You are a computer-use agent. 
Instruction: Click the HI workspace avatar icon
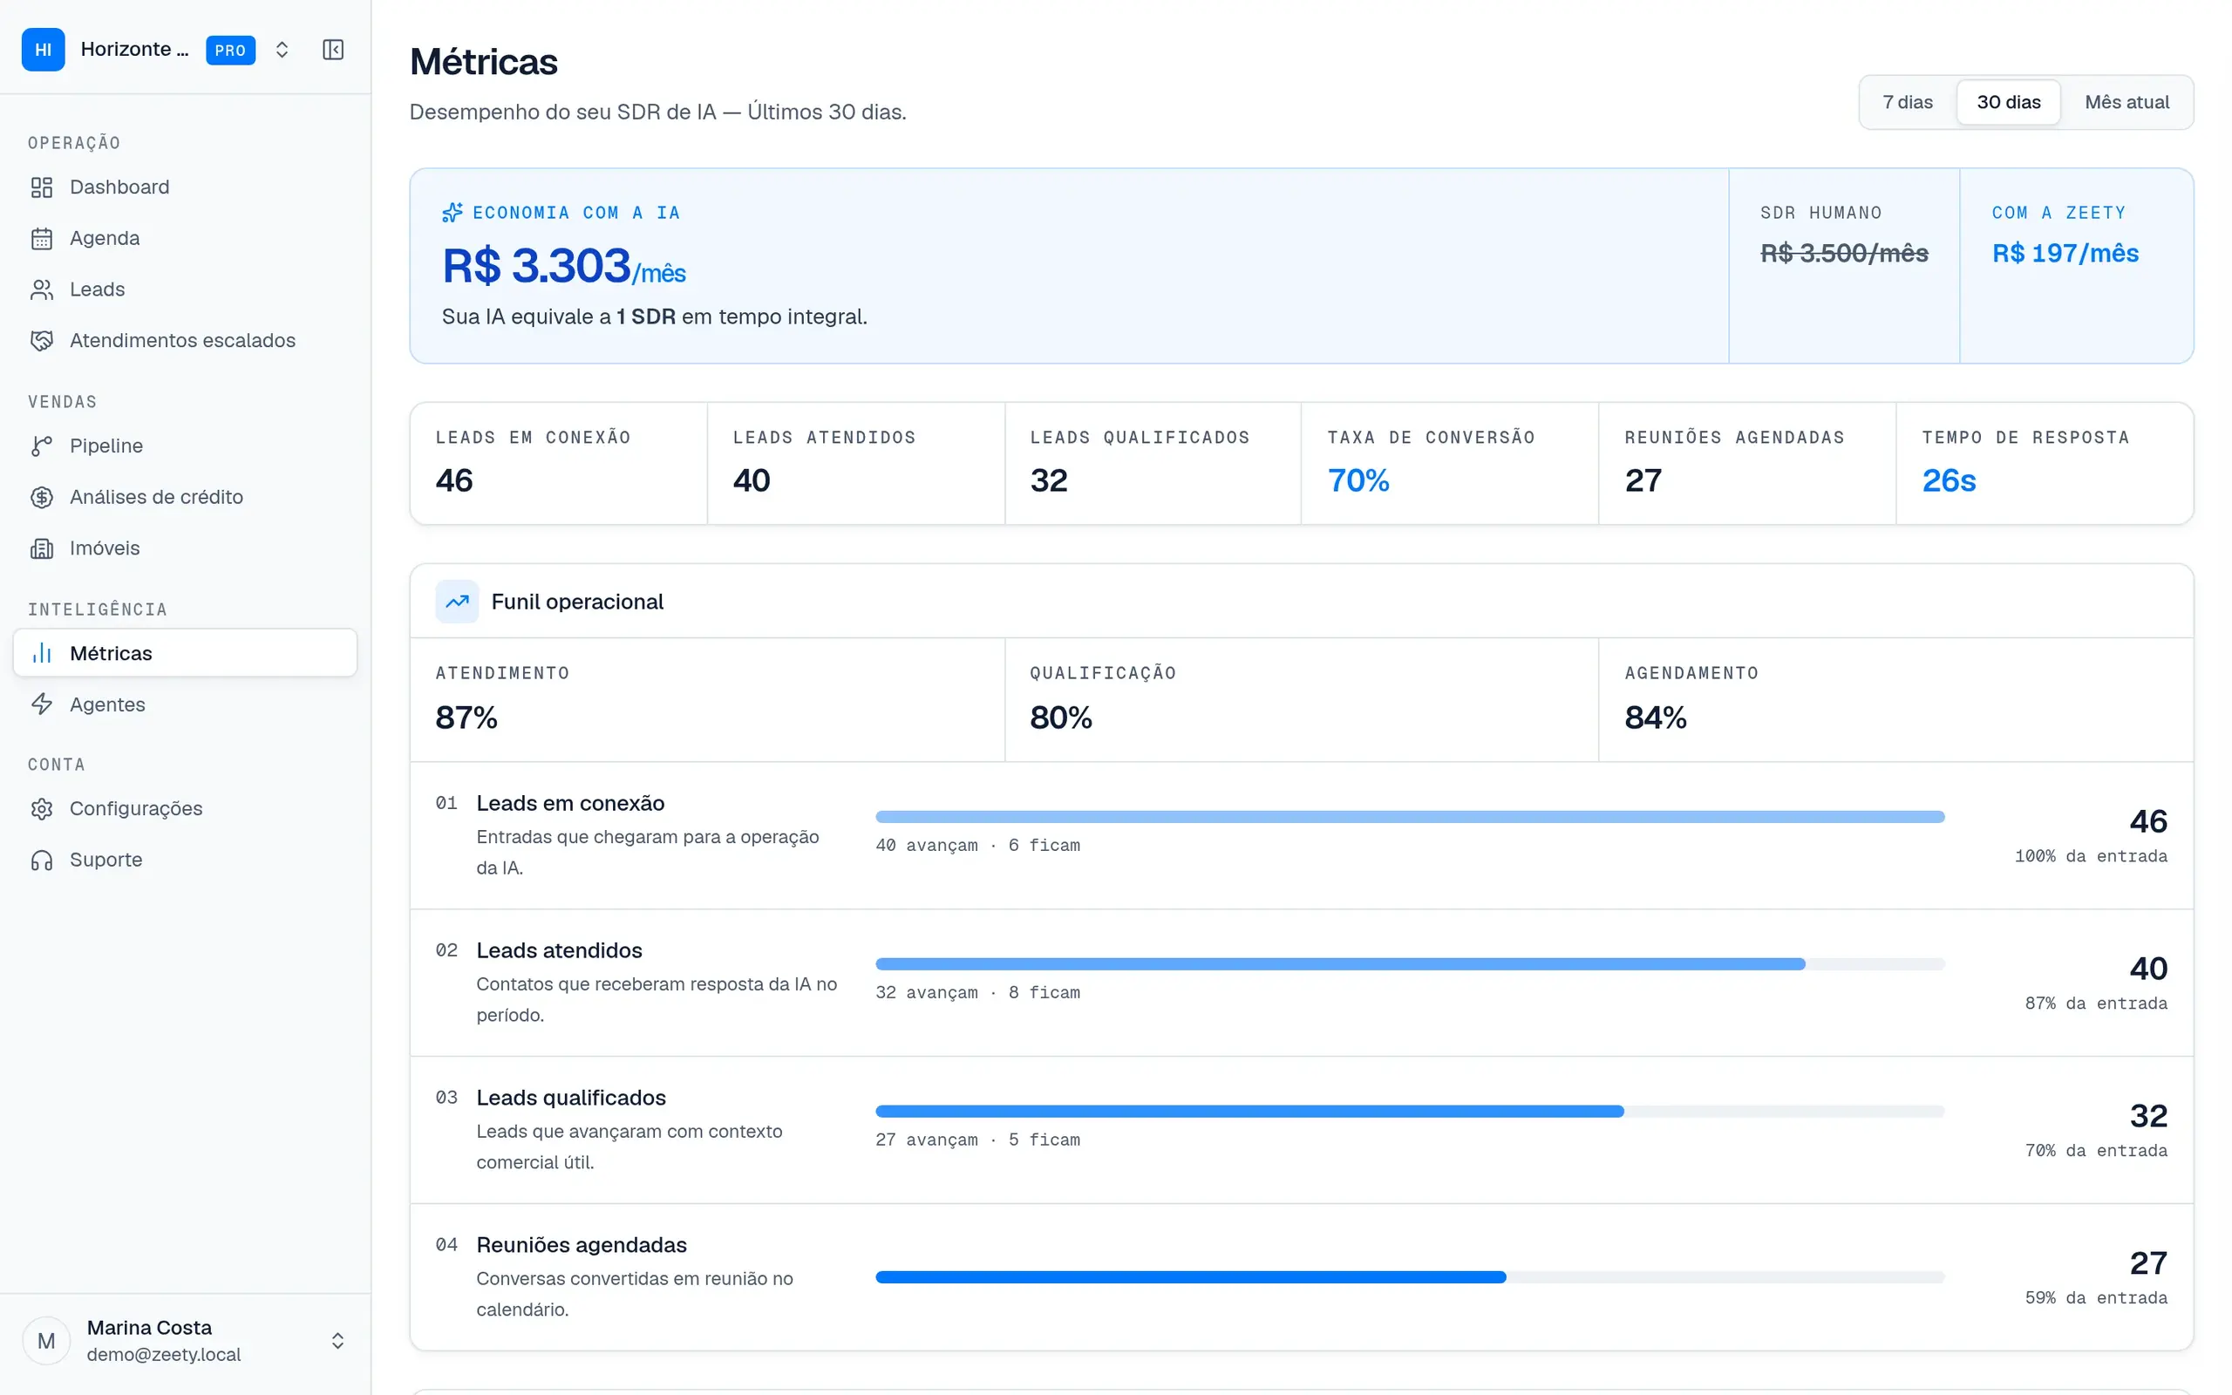point(44,50)
